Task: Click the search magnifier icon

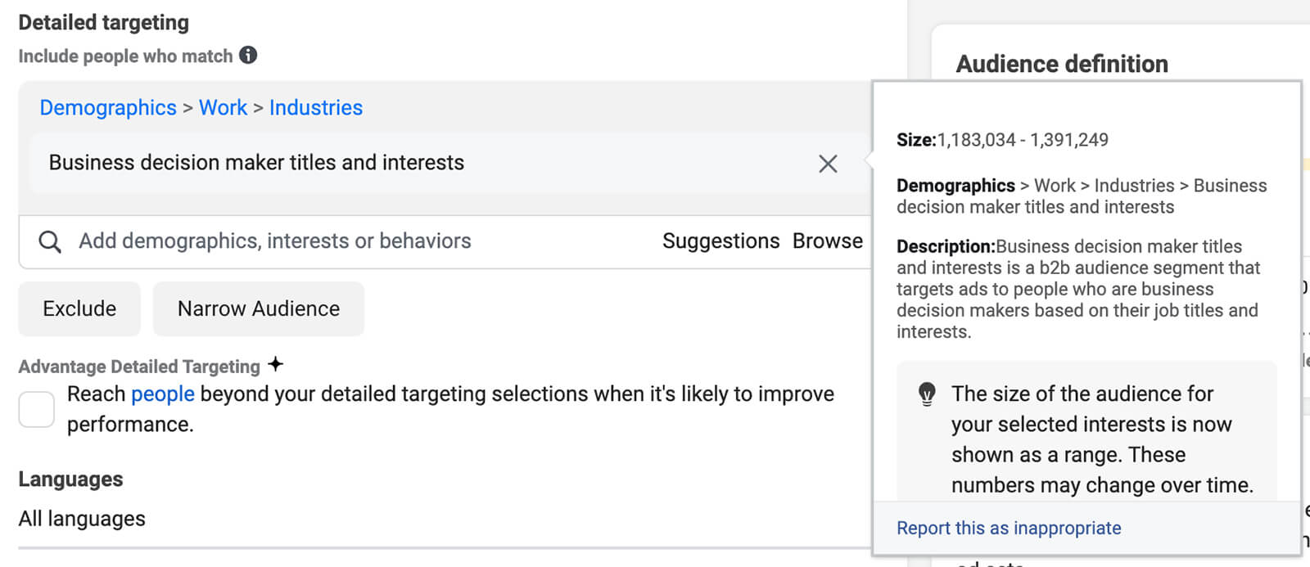Action: [x=50, y=241]
